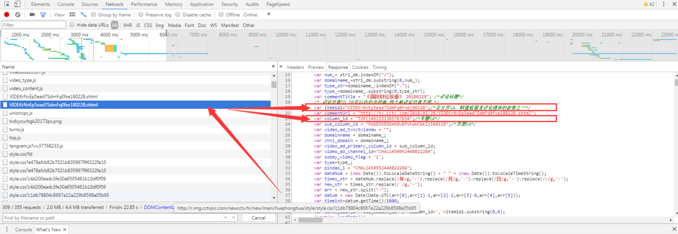Filter requests by Font type
678x234 pixels.
(190, 25)
